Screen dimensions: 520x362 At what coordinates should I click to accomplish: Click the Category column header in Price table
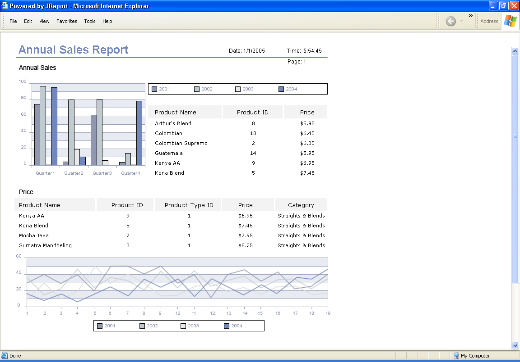click(301, 205)
